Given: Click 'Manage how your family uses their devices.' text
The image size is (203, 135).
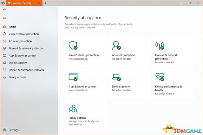Looking at the screenshot, I should coord(84,123).
